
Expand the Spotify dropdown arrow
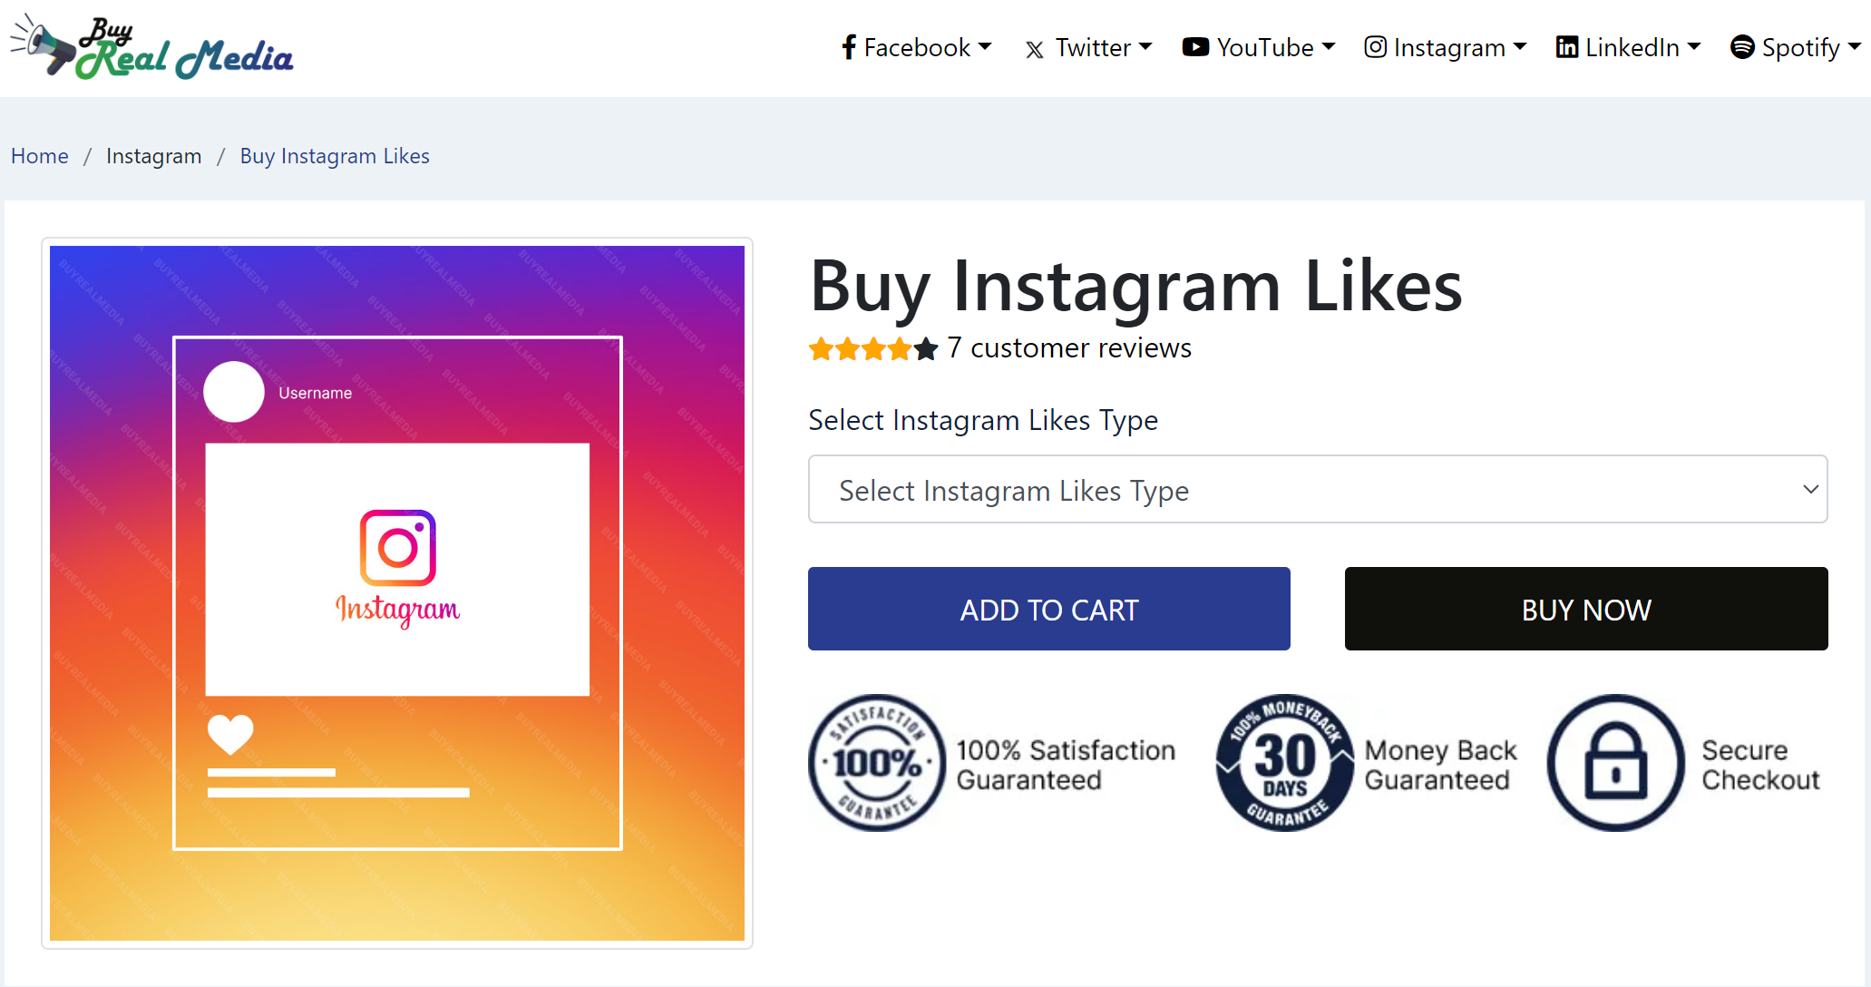pyautogui.click(x=1854, y=46)
